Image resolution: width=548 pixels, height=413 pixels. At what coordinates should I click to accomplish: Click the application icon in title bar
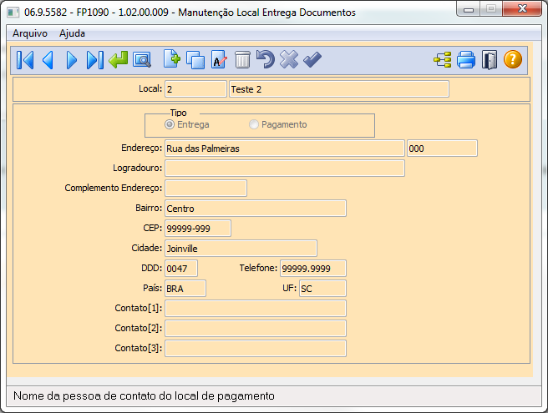(13, 13)
